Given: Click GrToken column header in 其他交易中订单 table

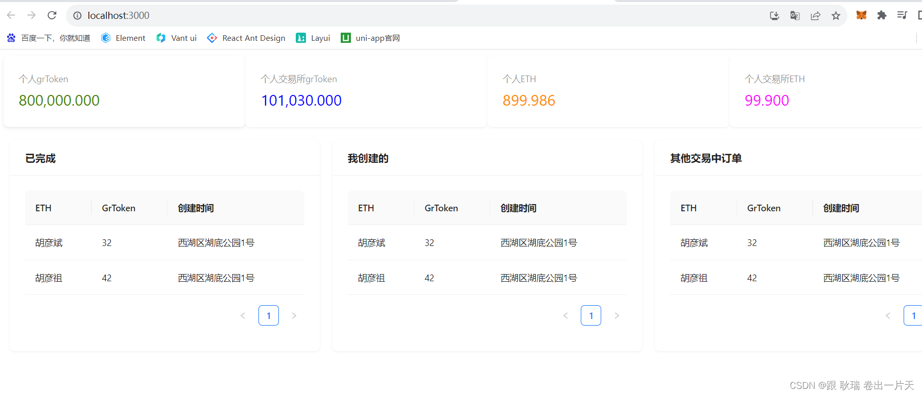Looking at the screenshot, I should (x=764, y=208).
